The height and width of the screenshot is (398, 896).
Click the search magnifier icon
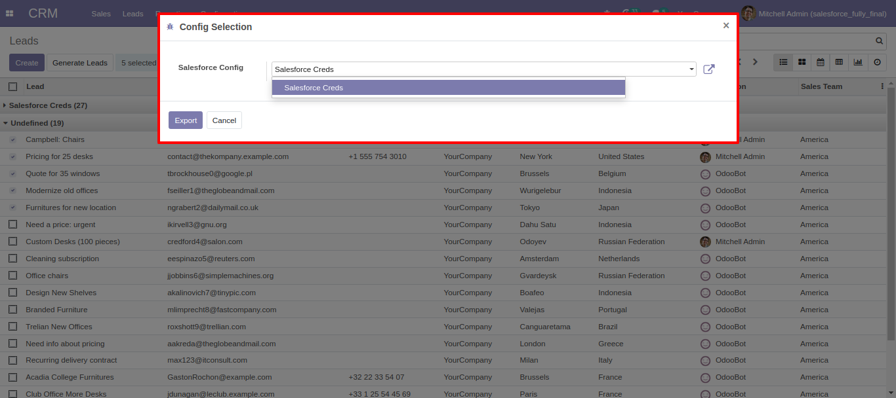click(x=880, y=41)
